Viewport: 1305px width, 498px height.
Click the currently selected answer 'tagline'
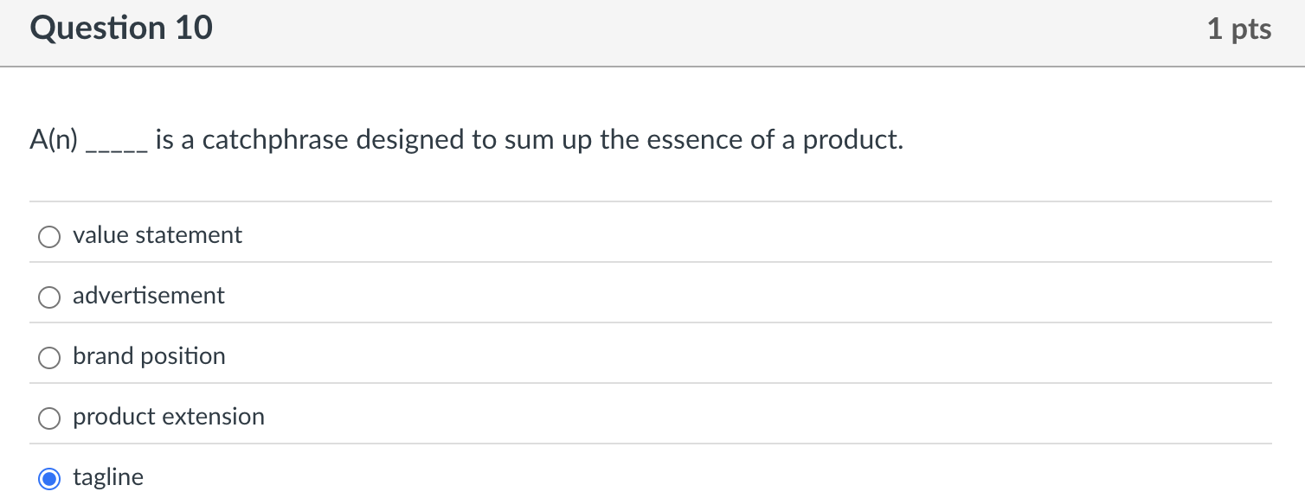(x=108, y=476)
